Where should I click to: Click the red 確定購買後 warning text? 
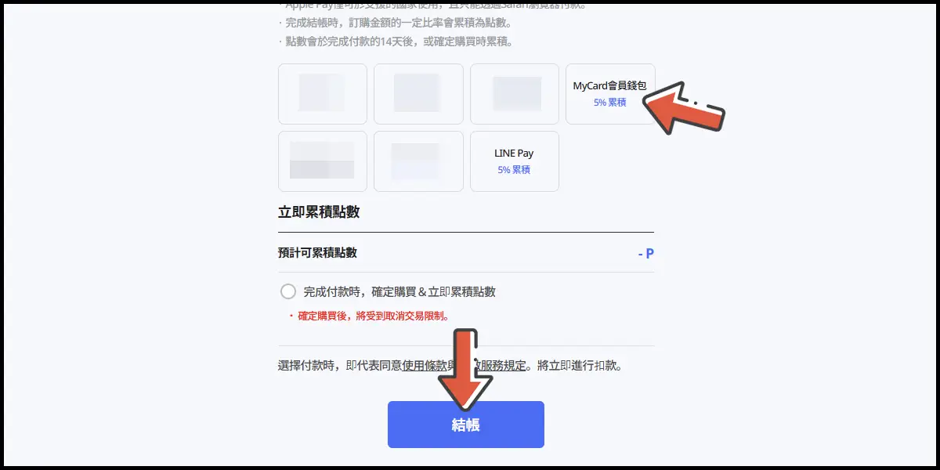373,316
